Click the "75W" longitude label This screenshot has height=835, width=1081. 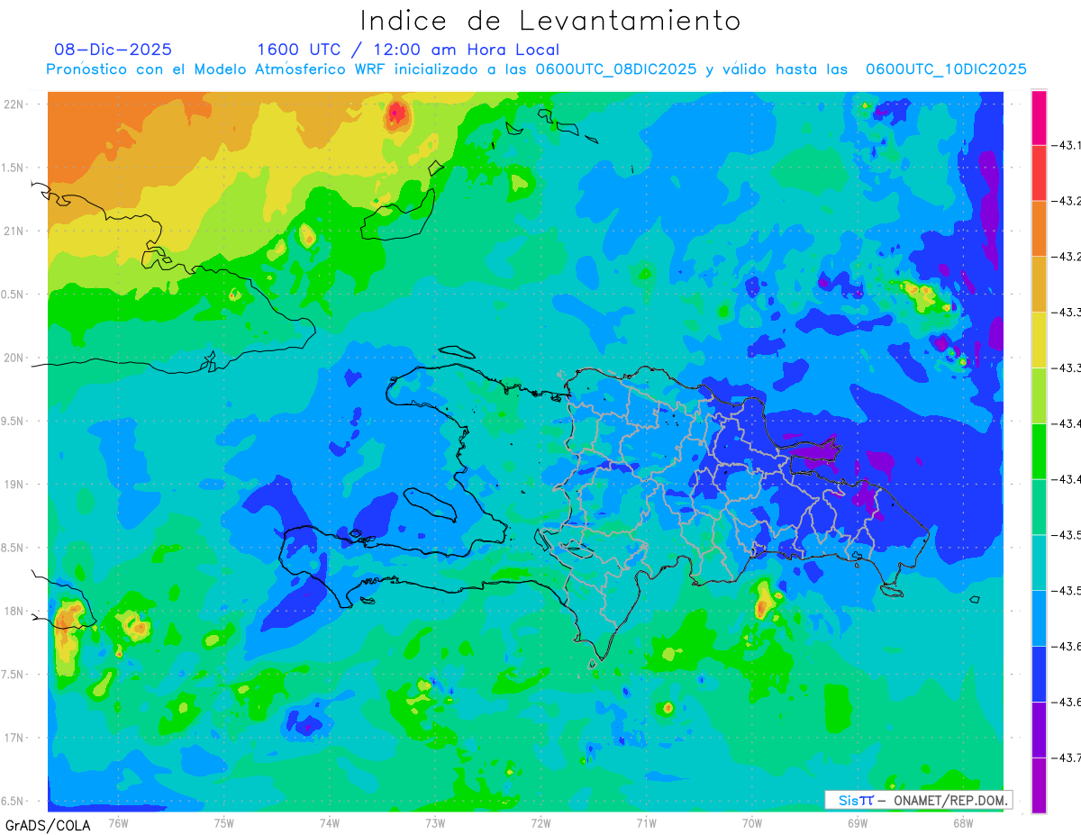(x=224, y=821)
